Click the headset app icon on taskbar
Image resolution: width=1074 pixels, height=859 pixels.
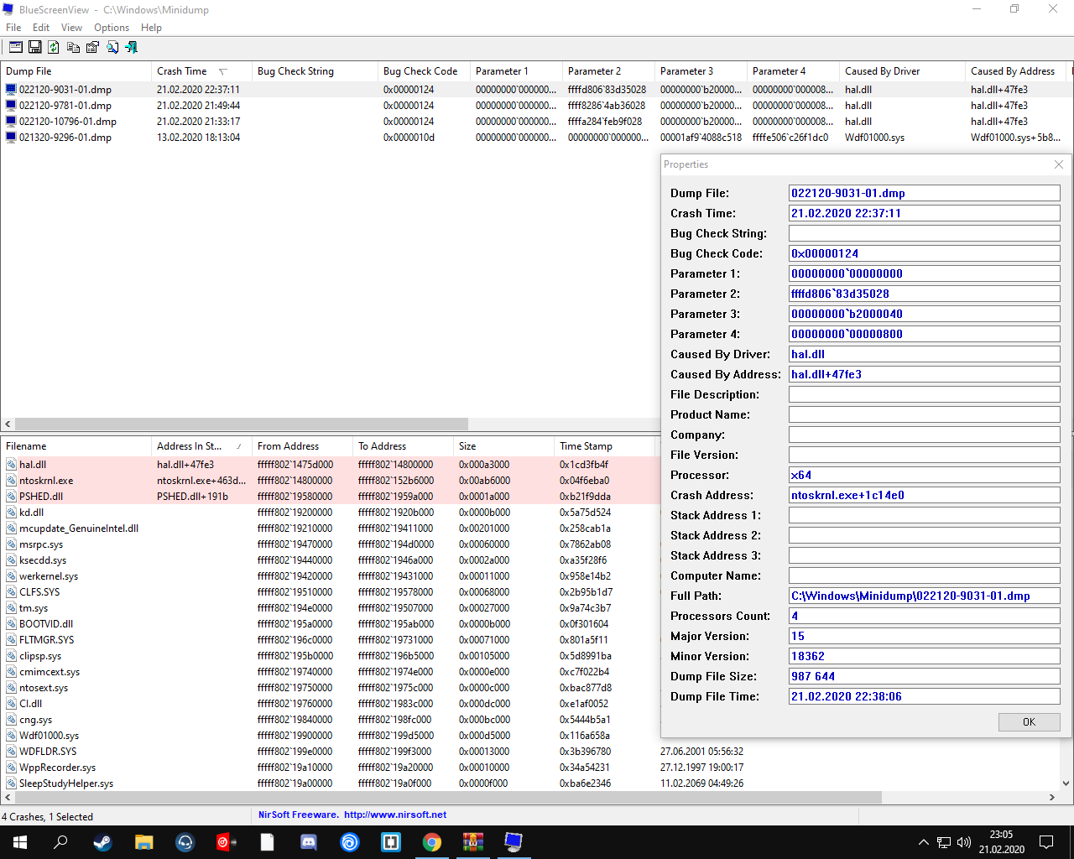tap(185, 842)
